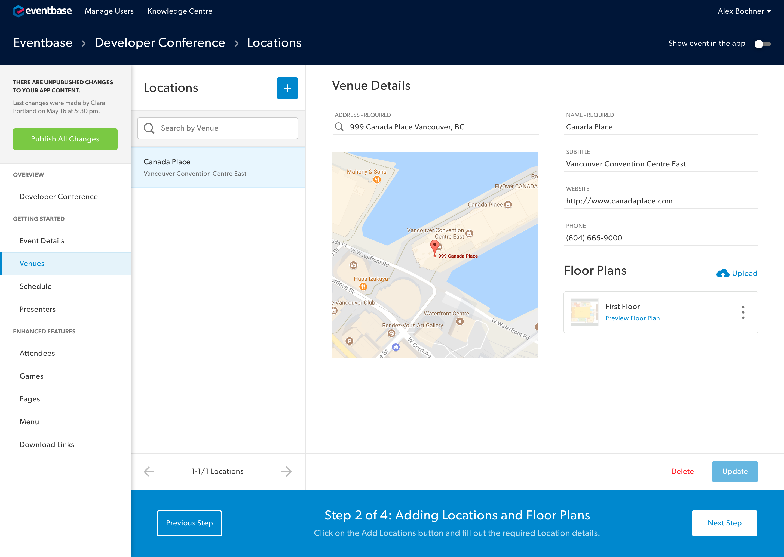
Task: Click Vancouver Convention Centre East map marker
Action: (x=469, y=234)
